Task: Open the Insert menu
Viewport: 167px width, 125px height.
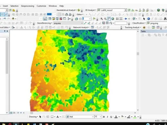Action: tap(5, 6)
